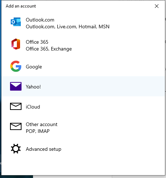166x178 pixels.
Task: Select the Other account title text
Action: coord(42,124)
